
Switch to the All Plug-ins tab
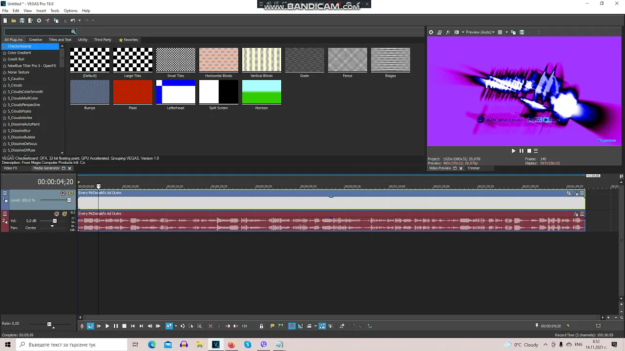click(13, 39)
